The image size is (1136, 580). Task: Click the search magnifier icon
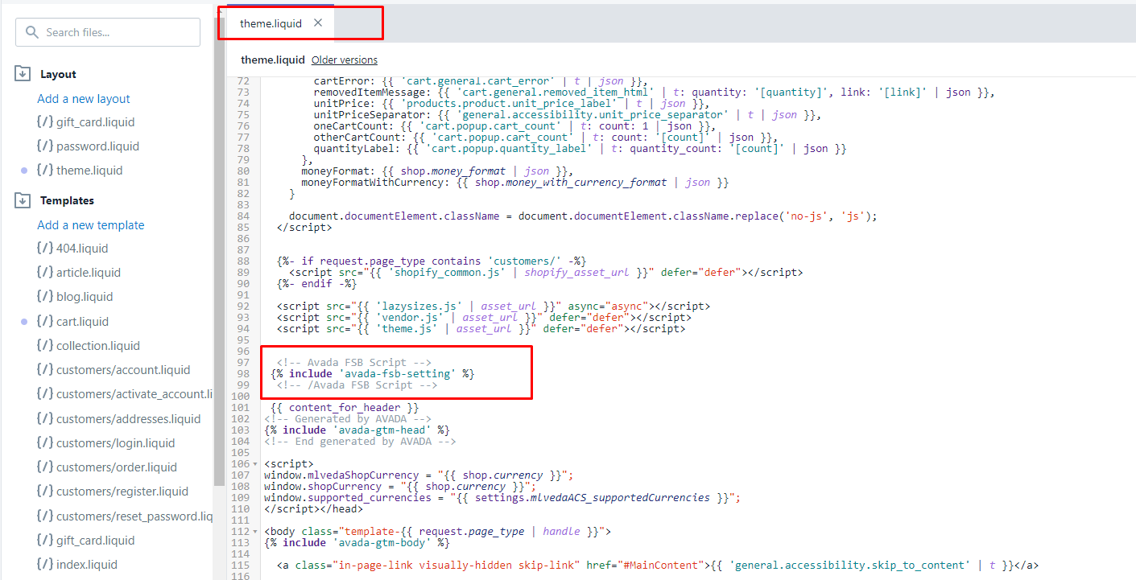point(32,32)
